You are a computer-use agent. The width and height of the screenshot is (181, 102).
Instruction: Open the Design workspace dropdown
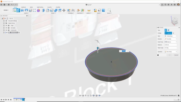tap(6, 10)
